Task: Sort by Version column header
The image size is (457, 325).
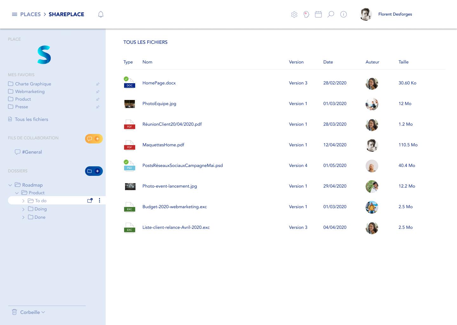Action: coord(296,62)
